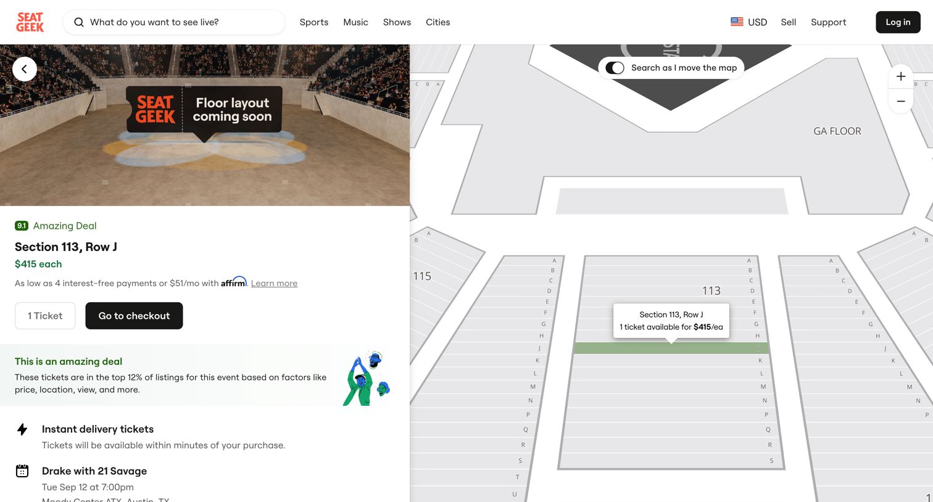Click 'Section 113, Row J' heading
This screenshot has width=933, height=502.
(66, 247)
